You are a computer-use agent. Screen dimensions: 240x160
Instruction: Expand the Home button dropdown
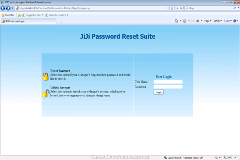point(181,21)
